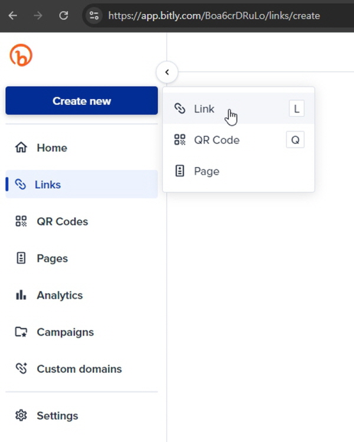Collapse the sidebar with the chevron button
Viewport: 354px width, 442px height.
point(167,72)
